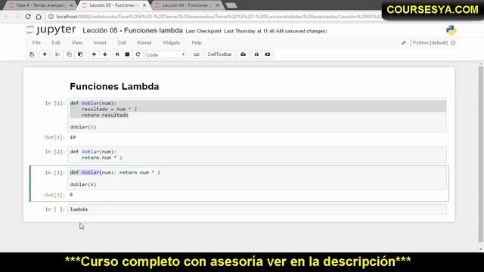Copy selected cells icon
This screenshot has width=484, height=272.
point(69,54)
